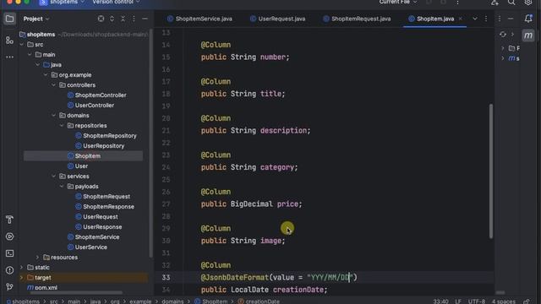Click the editor vertical scrollbar

(491, 171)
